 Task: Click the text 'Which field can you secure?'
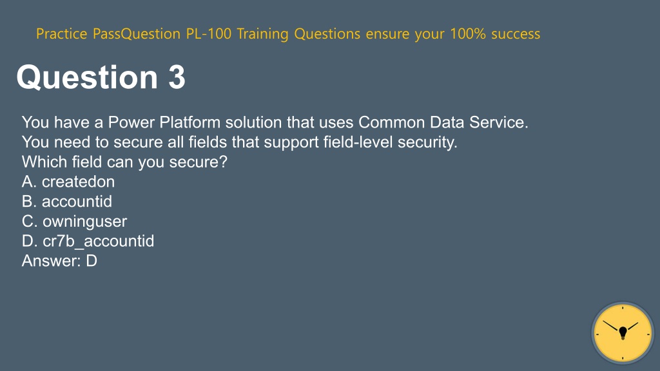point(124,162)
